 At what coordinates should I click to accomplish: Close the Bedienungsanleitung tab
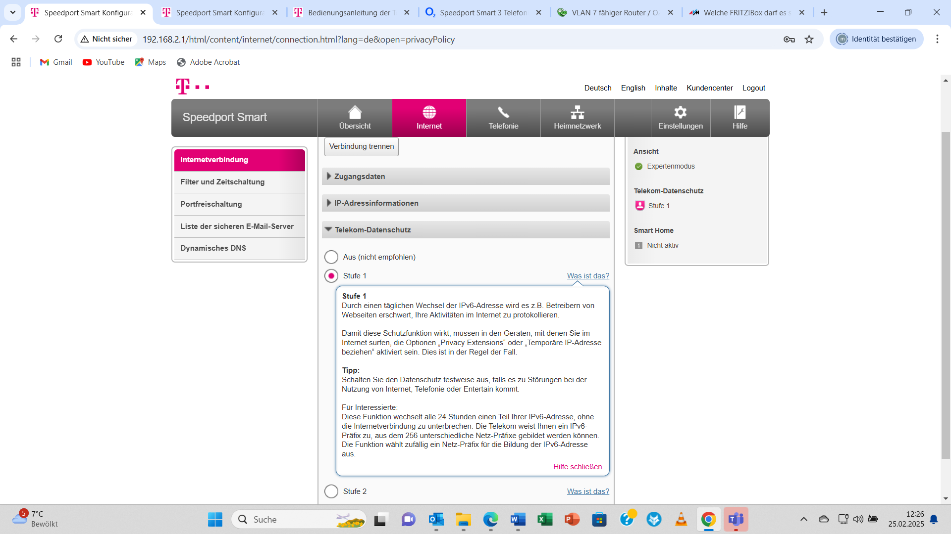tap(407, 12)
